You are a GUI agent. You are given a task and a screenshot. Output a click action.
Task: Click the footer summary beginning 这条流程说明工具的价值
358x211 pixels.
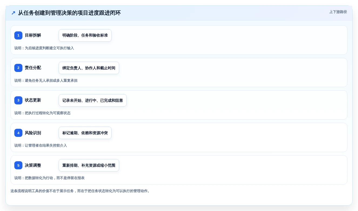[x=80, y=191]
